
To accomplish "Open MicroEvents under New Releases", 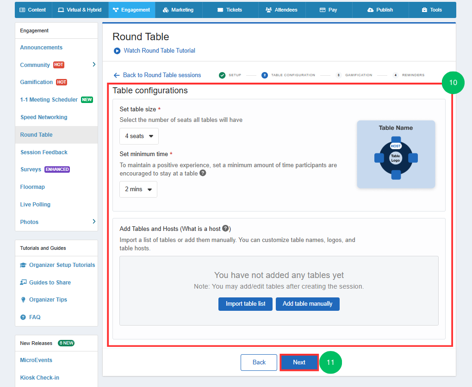I will click(x=36, y=360).
